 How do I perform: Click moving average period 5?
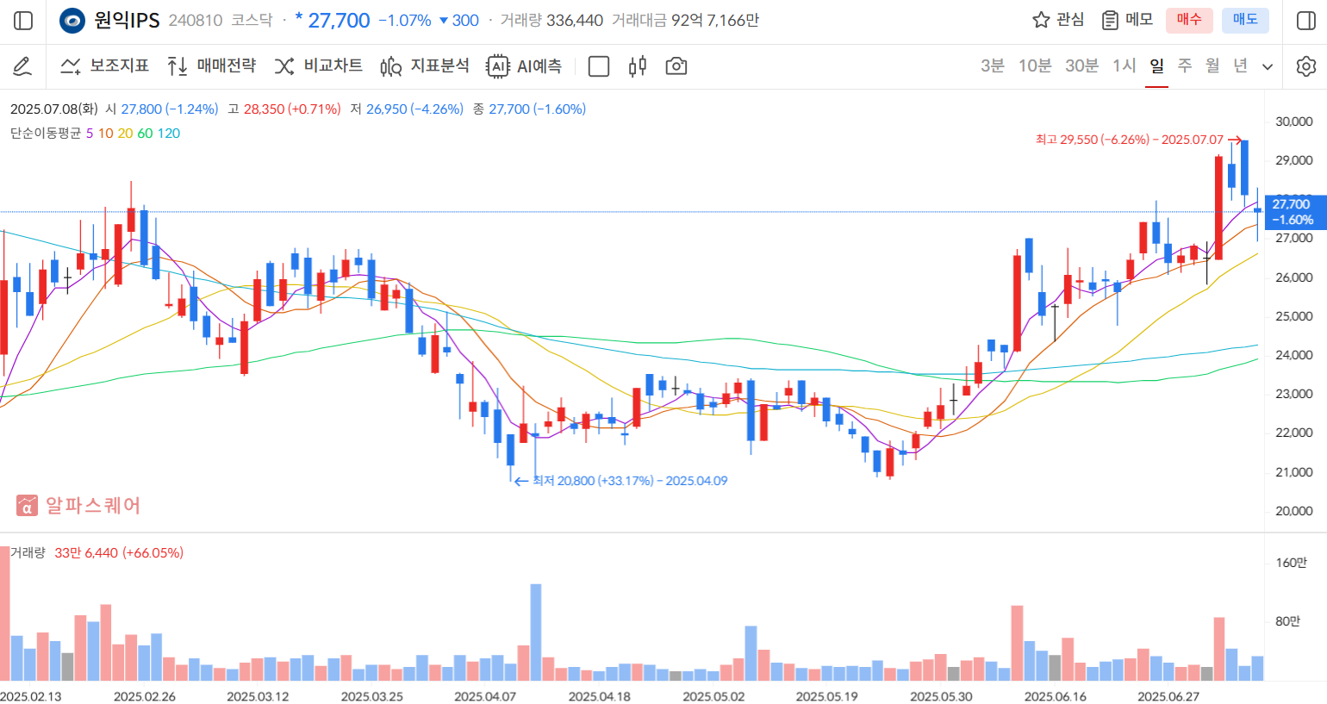pos(90,134)
